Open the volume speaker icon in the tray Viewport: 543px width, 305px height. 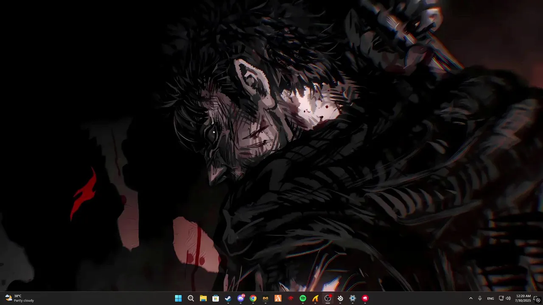point(508,298)
